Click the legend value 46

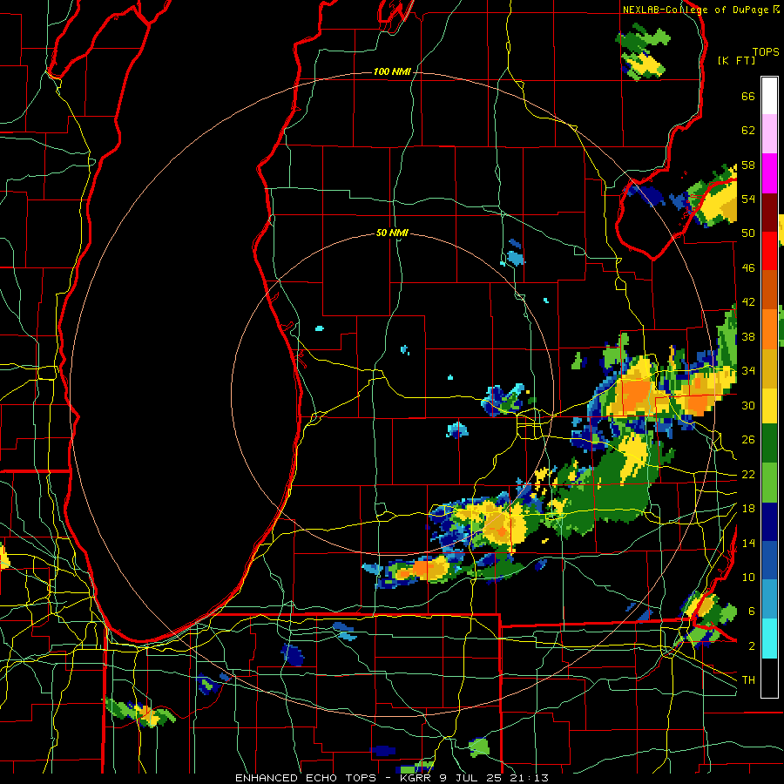click(x=748, y=268)
